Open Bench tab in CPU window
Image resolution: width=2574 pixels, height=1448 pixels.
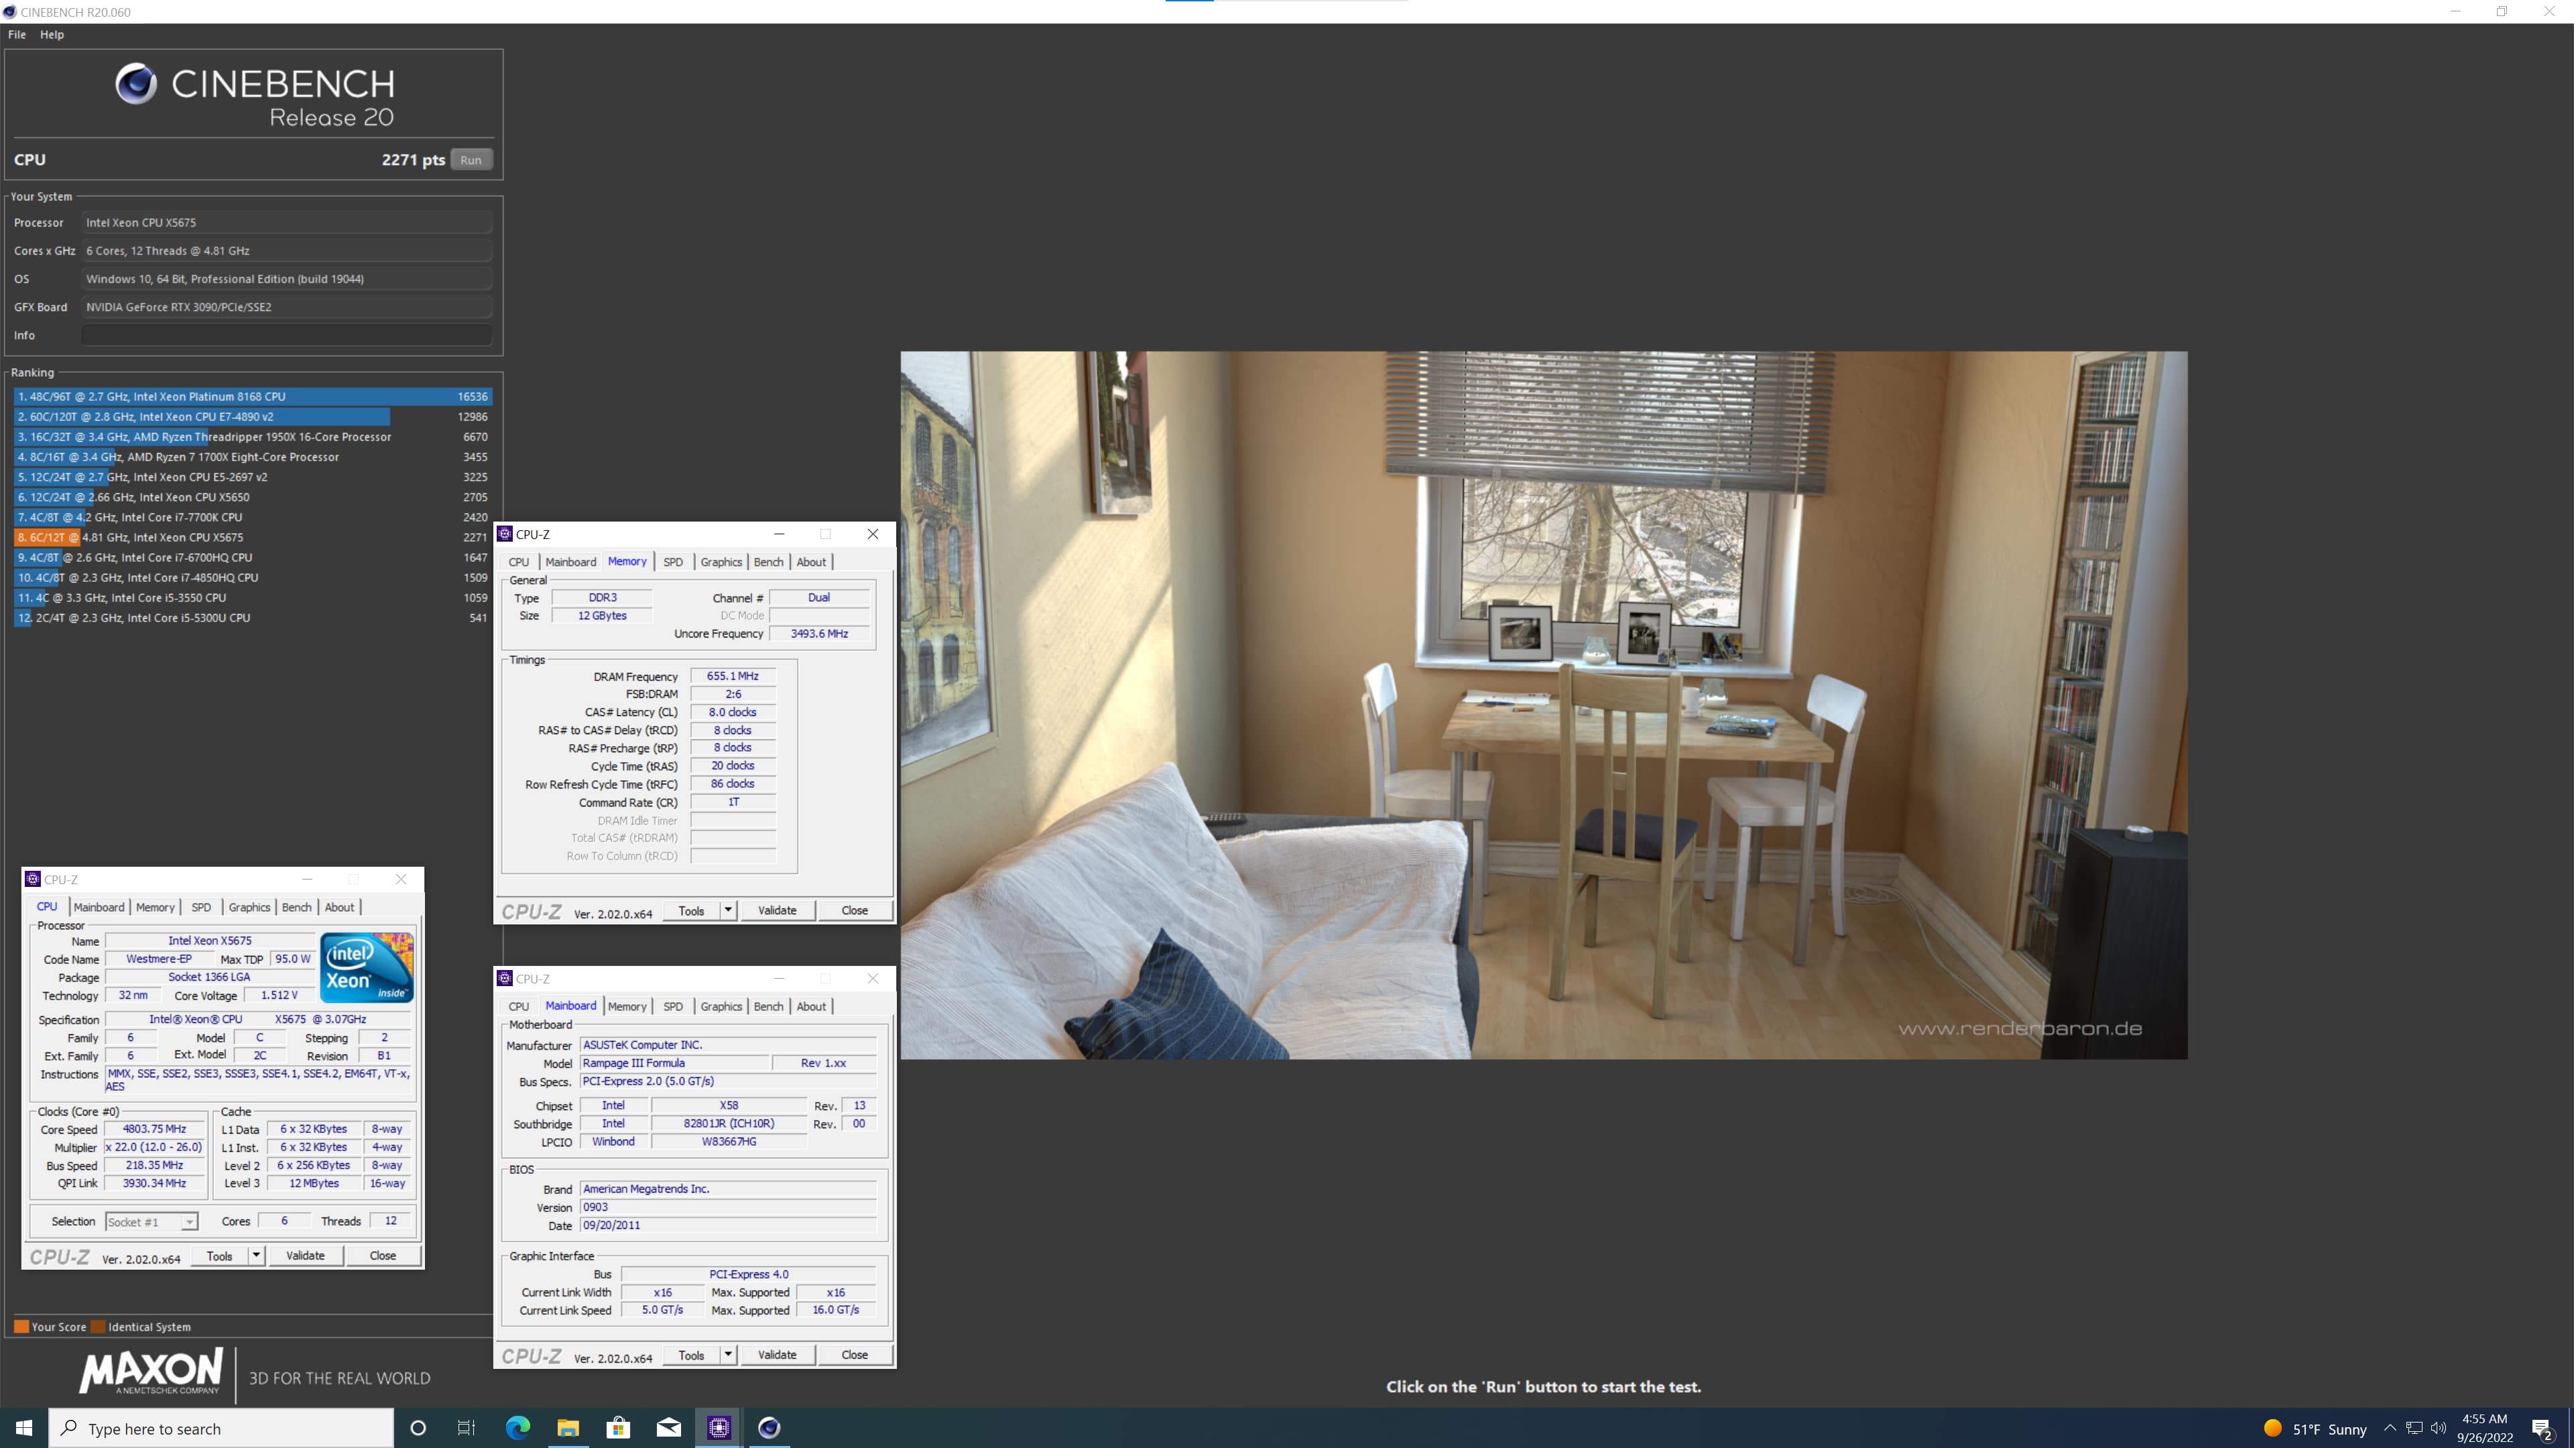(297, 908)
